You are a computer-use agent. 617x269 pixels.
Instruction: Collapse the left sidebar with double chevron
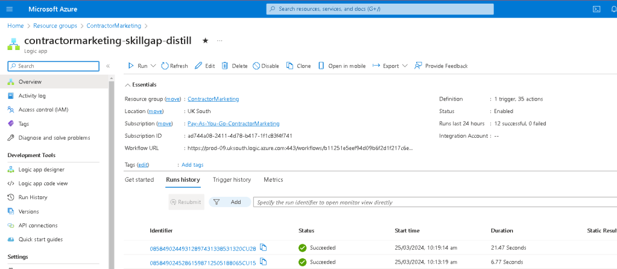point(108,66)
